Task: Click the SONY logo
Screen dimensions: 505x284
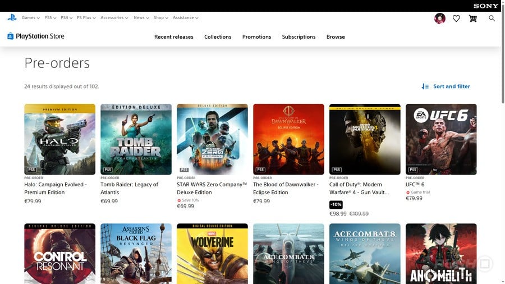Action: point(486,6)
